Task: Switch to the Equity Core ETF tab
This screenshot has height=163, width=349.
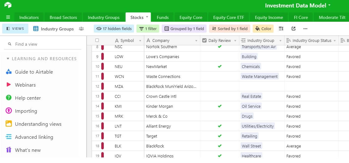Action: click(229, 17)
